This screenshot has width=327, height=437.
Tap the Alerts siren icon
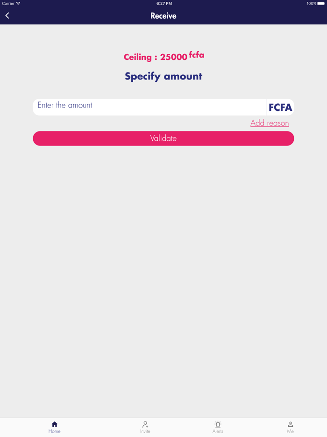click(x=218, y=424)
